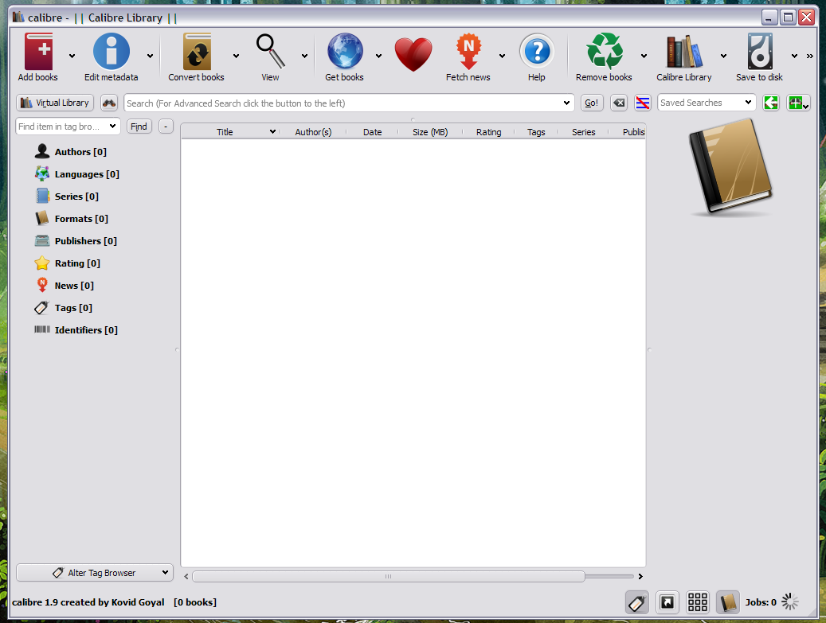Click the Virtual Library button

click(55, 103)
